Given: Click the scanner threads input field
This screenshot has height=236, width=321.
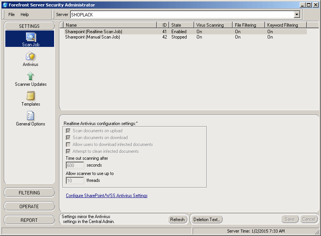Looking at the screenshot, I should point(75,181).
